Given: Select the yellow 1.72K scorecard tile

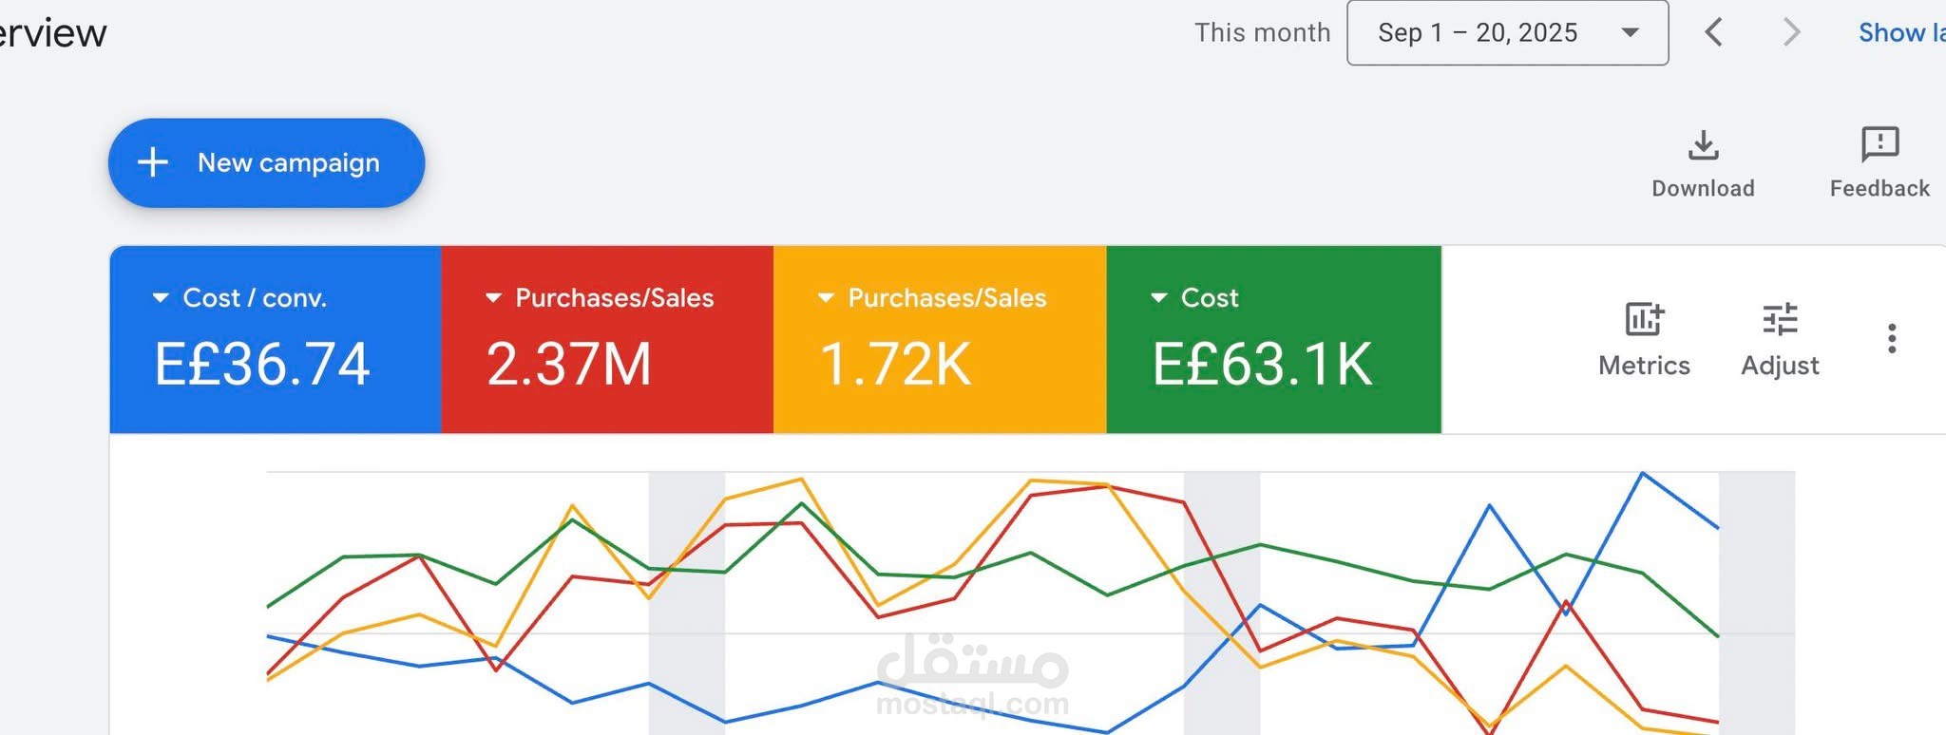Looking at the screenshot, I should 940,364.
